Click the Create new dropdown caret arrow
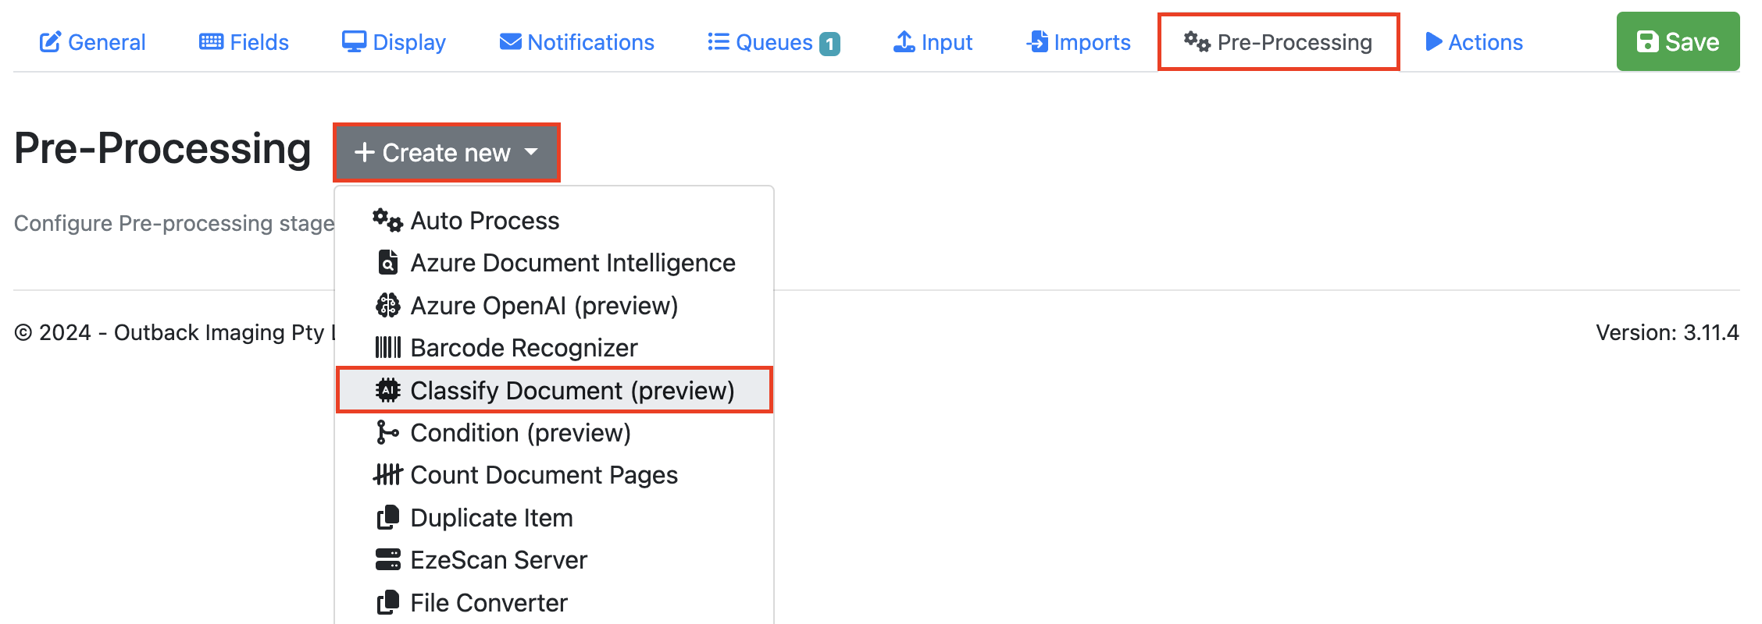 point(532,152)
